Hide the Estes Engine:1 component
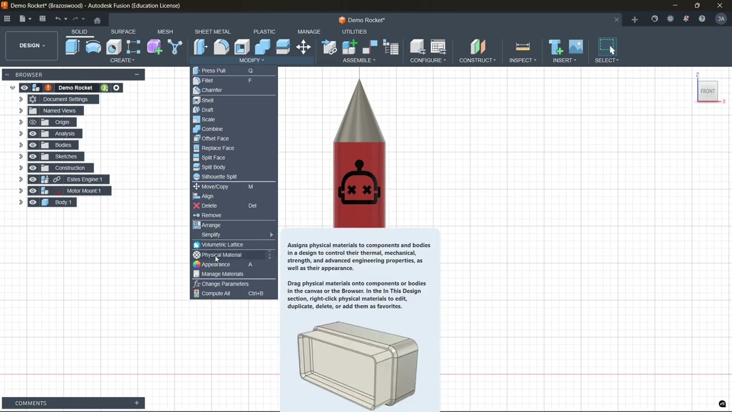Image resolution: width=732 pixels, height=412 pixels. click(33, 179)
